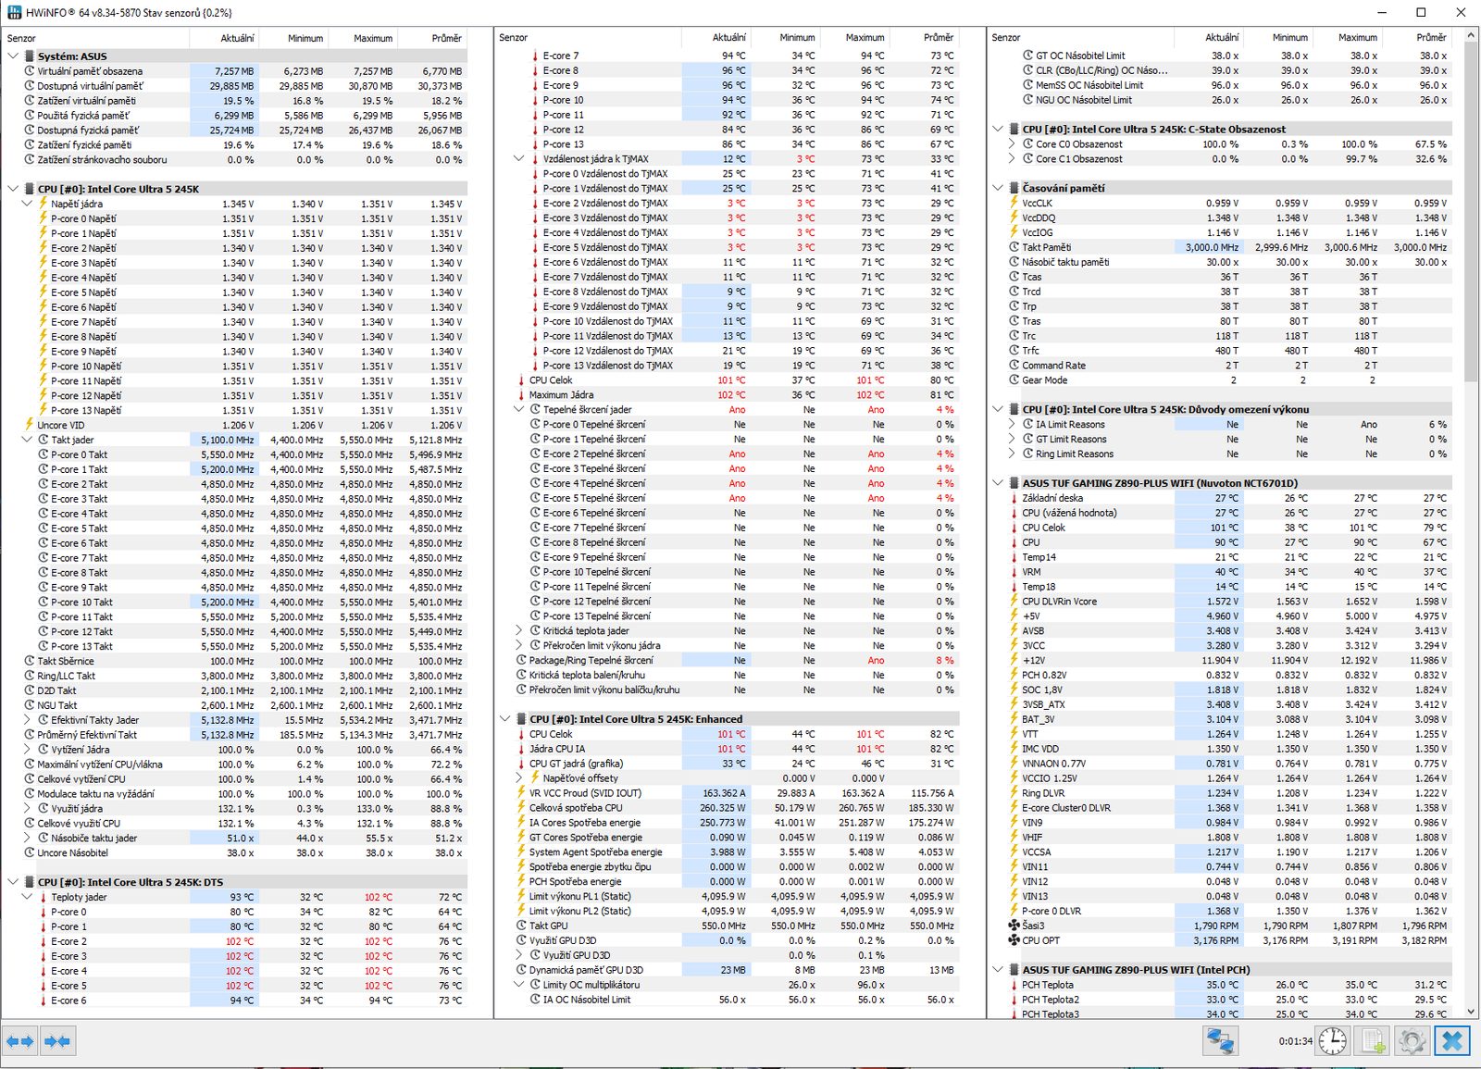Click the vertical scrollbar down arrow

point(1471,1012)
